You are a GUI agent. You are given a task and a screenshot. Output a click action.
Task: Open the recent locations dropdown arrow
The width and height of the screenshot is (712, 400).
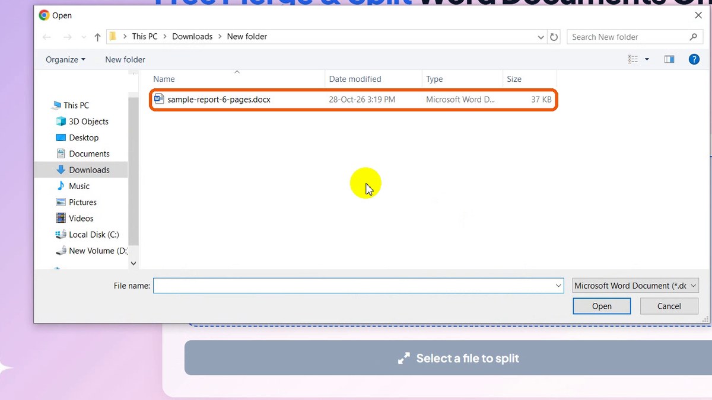point(83,37)
